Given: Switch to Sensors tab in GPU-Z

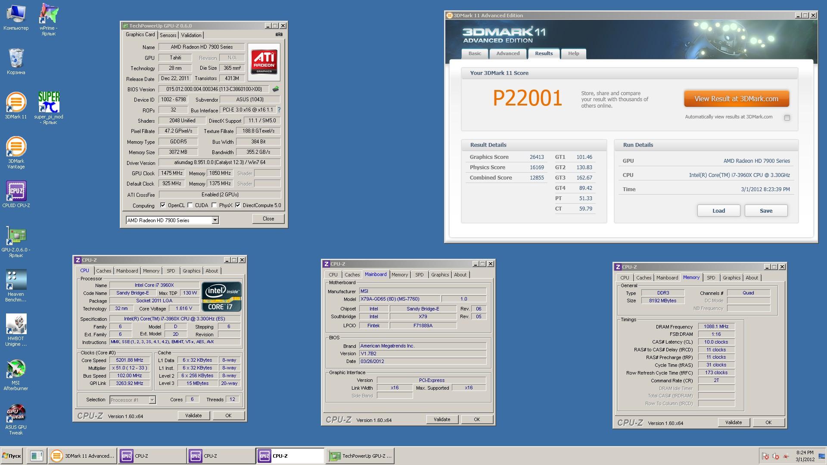Looking at the screenshot, I should point(168,35).
